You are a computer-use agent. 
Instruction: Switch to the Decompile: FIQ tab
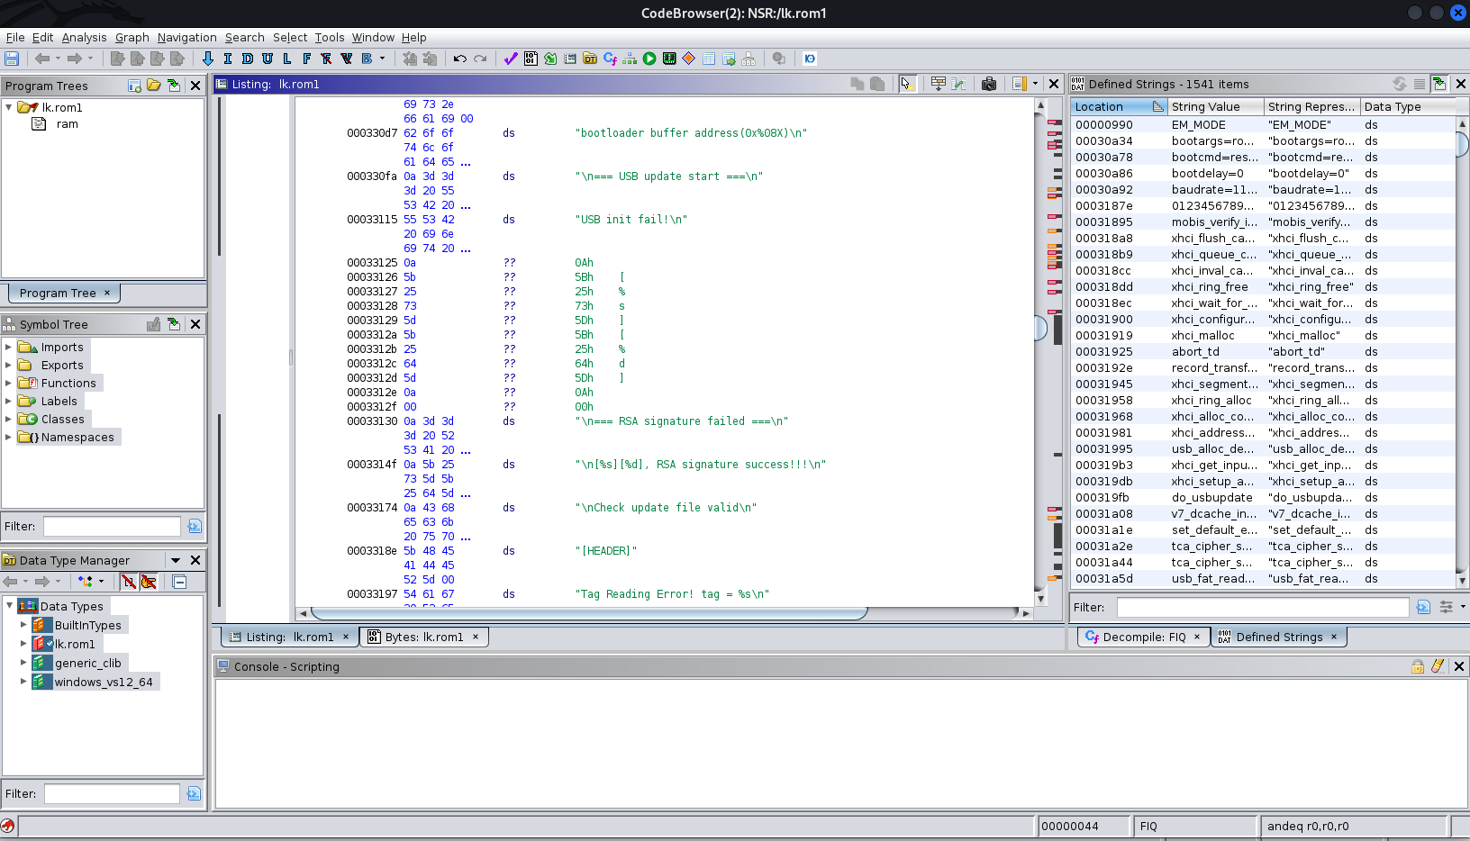(x=1144, y=637)
